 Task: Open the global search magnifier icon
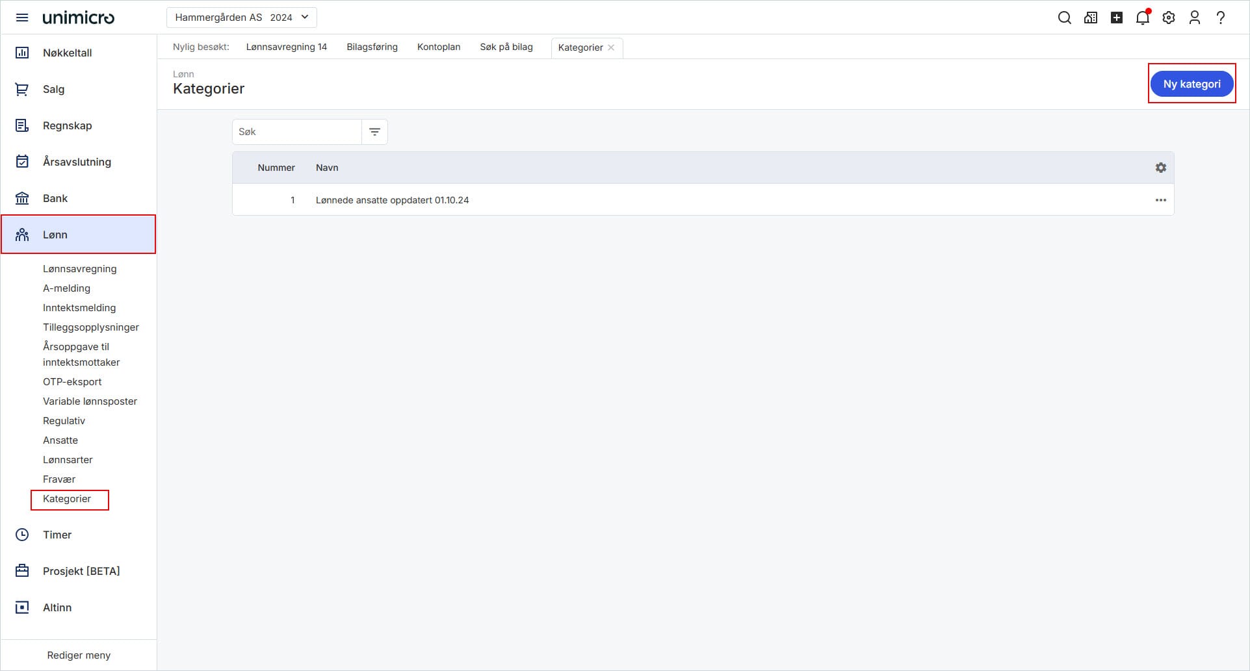click(1064, 18)
